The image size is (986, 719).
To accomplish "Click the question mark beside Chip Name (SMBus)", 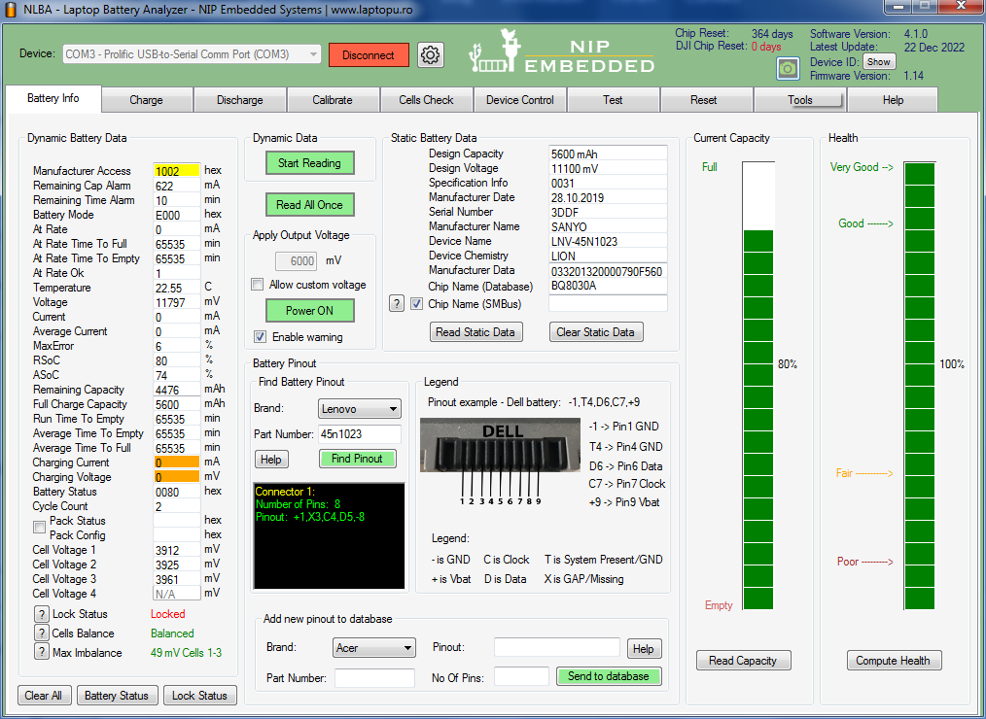I will [397, 304].
